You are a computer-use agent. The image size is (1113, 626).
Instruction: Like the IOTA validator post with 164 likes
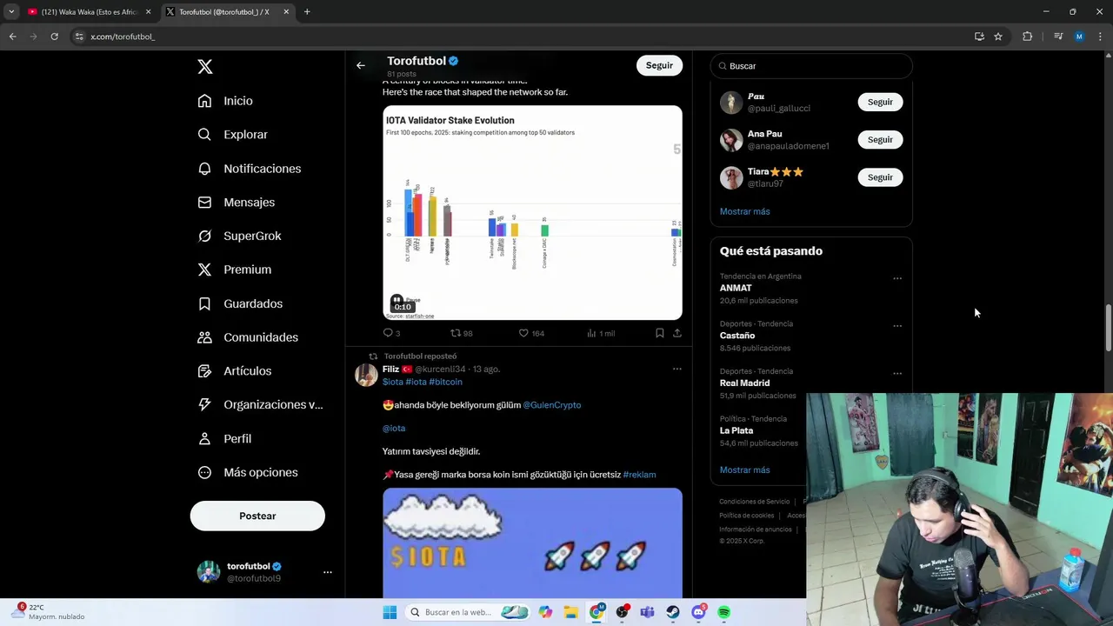[523, 333]
